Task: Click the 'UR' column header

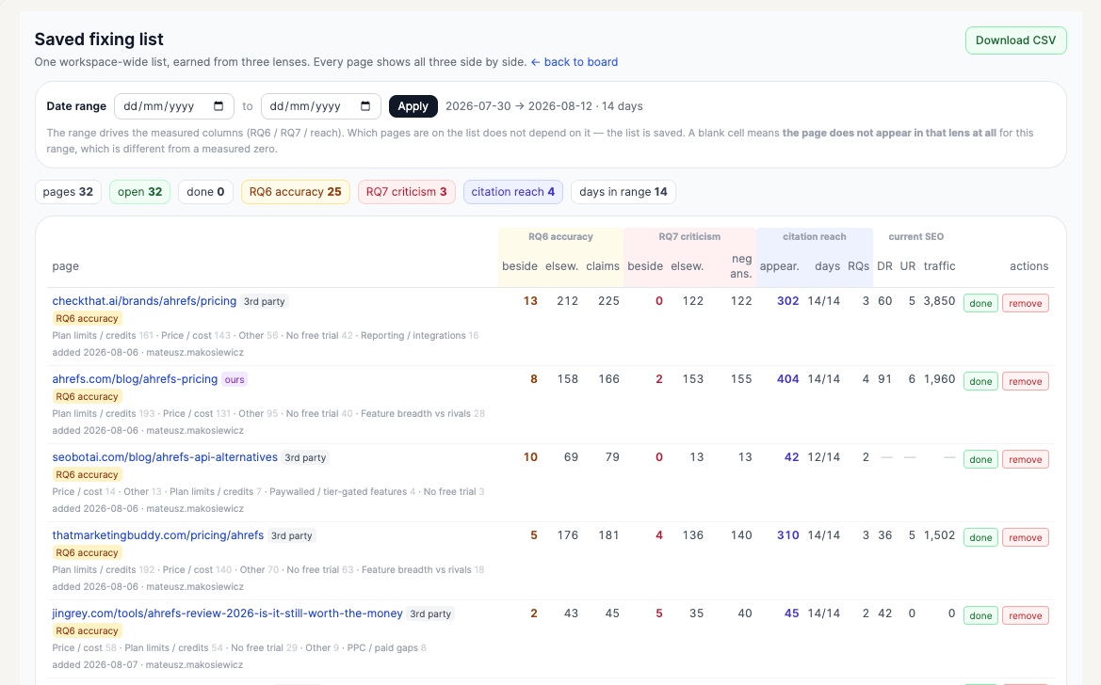Action: tap(908, 266)
